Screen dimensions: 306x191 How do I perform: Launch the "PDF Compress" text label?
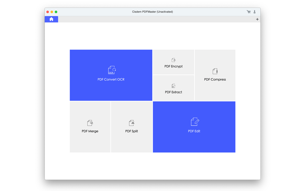pos(215,79)
